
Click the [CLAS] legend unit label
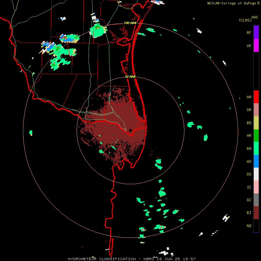coord(245,20)
